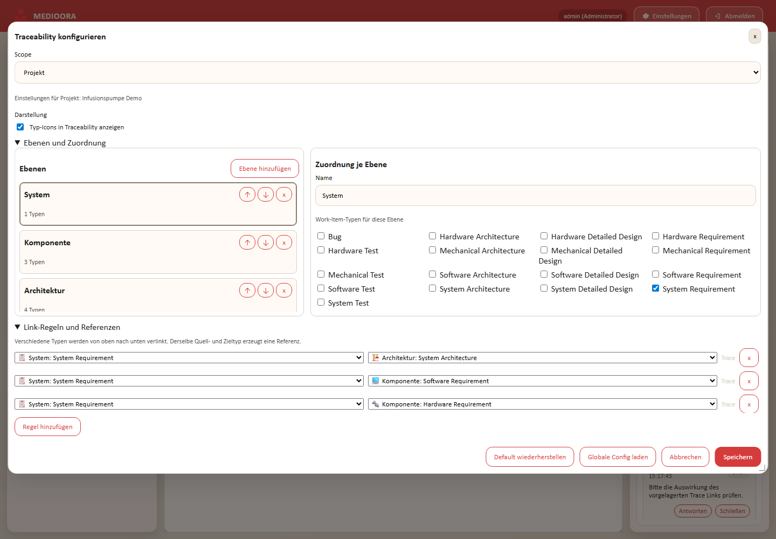Uncheck System Requirement checkbox
The image size is (776, 539).
656,288
